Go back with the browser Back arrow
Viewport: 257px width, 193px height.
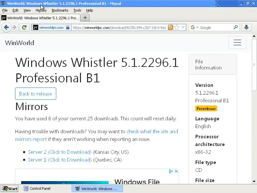6,27
